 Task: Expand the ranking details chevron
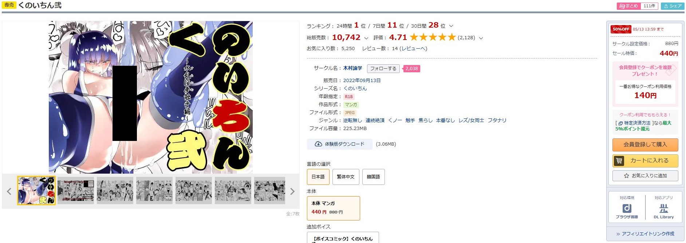(451, 26)
